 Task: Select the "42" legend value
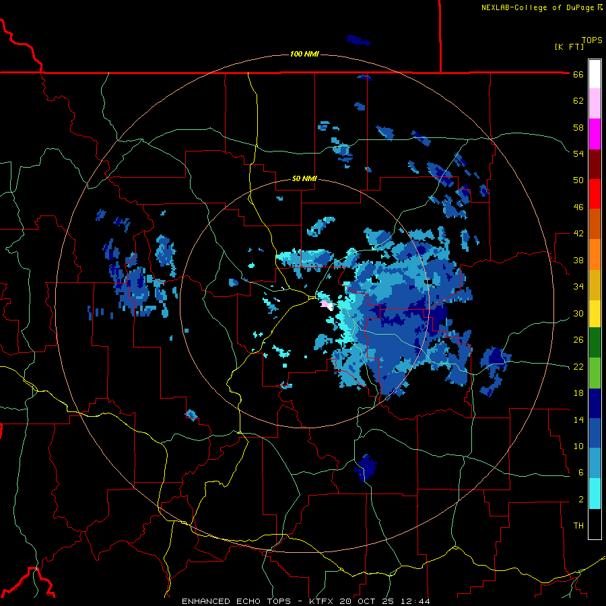click(x=578, y=234)
